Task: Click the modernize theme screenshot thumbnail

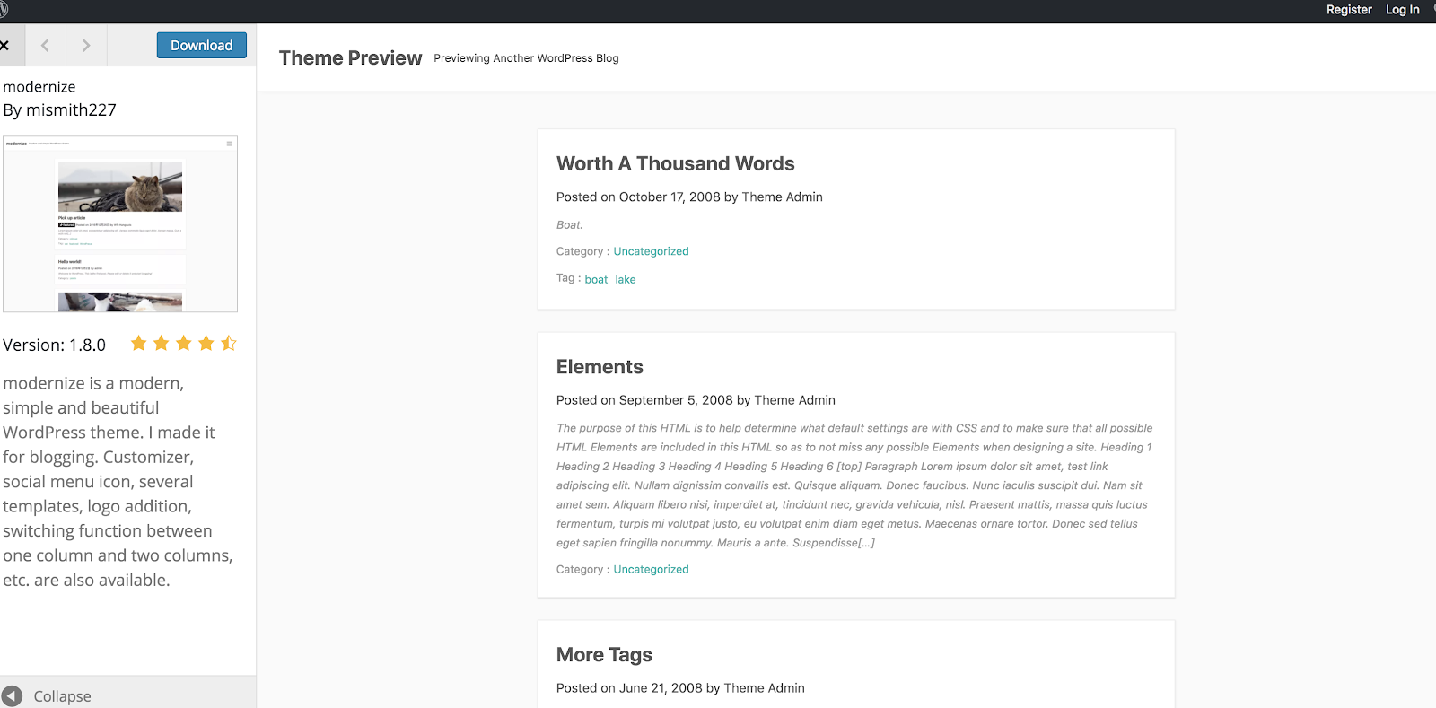Action: (120, 224)
